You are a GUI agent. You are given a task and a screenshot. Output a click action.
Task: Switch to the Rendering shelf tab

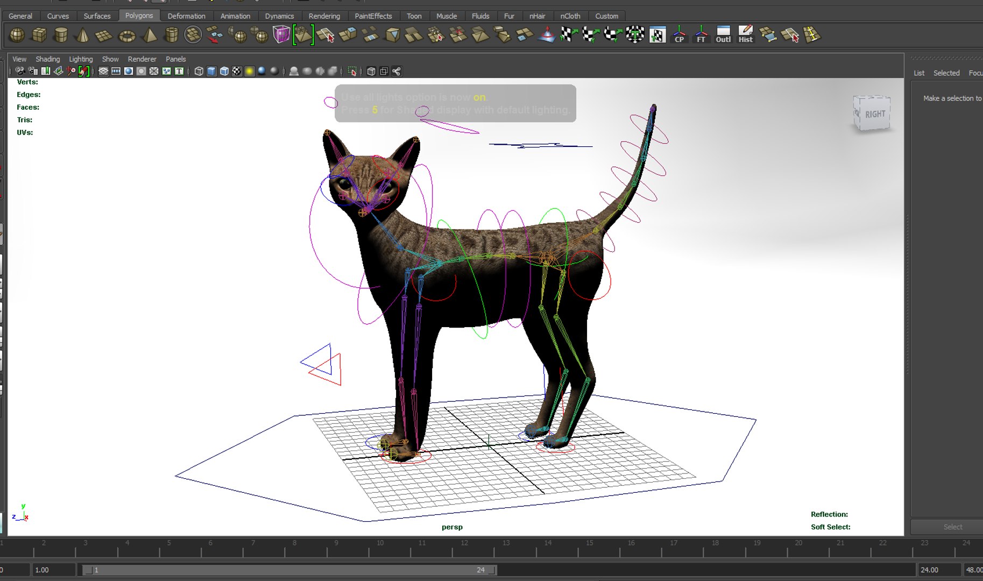(324, 16)
